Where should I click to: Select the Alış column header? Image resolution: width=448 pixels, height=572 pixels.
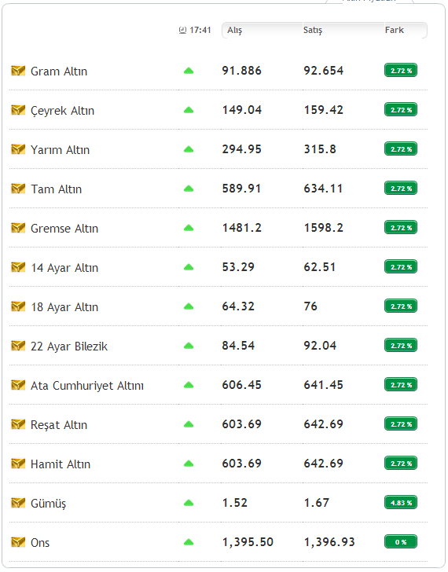pos(234,31)
